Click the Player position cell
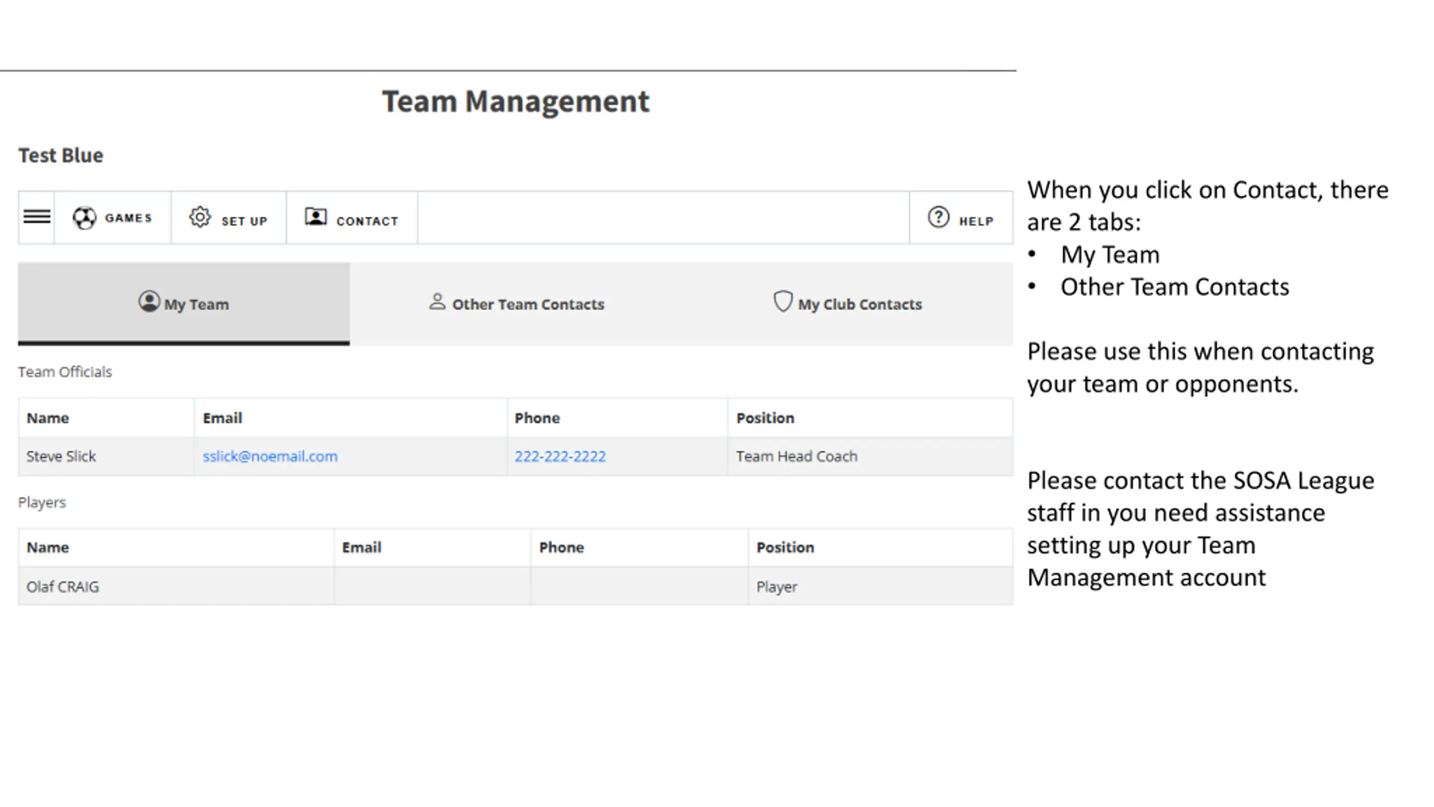This screenshot has width=1434, height=807. [x=881, y=586]
